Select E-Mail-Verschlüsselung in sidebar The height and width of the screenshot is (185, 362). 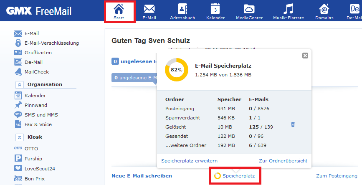(x=51, y=43)
